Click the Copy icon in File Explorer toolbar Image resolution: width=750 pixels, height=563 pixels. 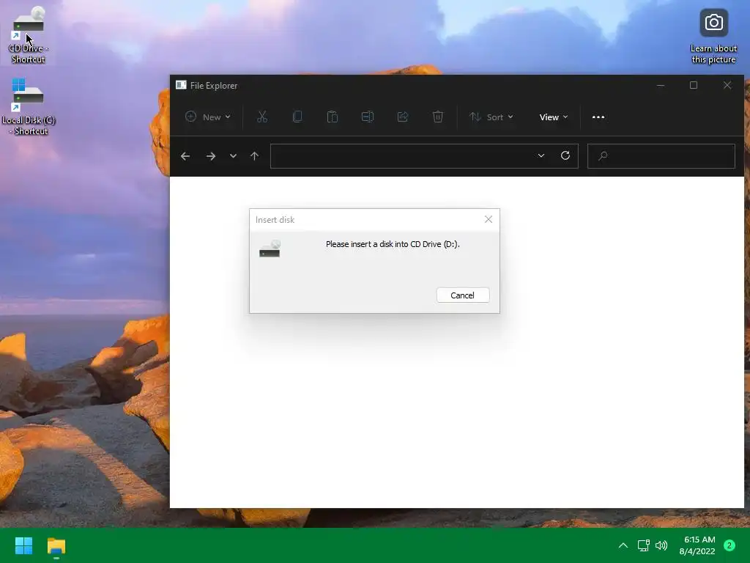click(297, 117)
